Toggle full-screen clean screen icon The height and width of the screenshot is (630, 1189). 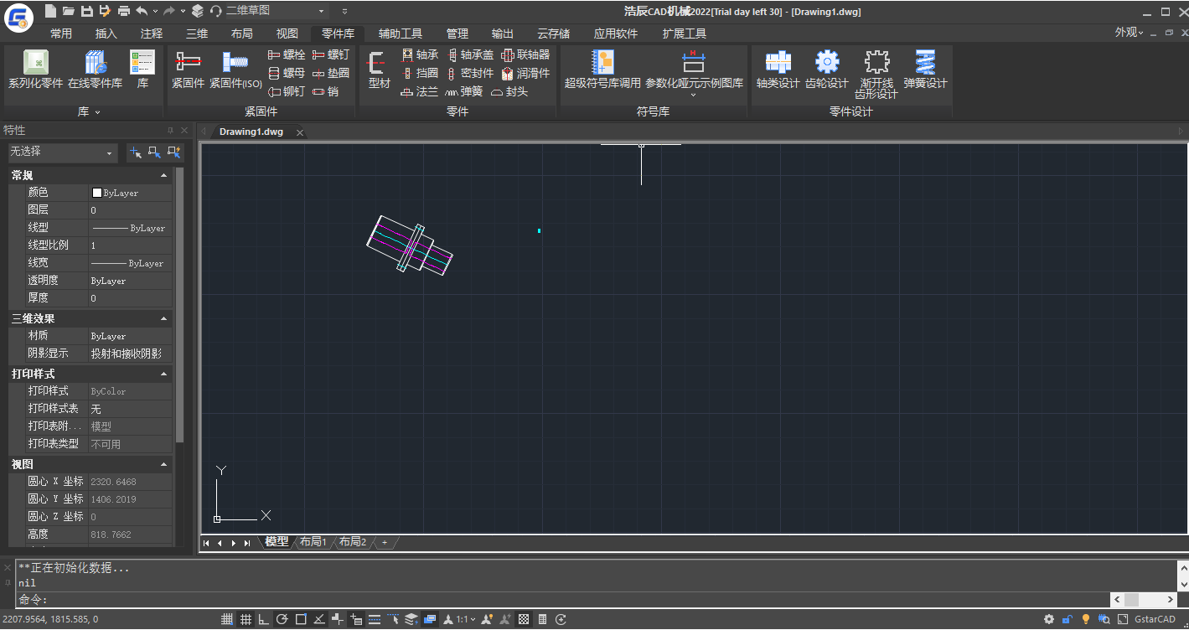click(1123, 620)
